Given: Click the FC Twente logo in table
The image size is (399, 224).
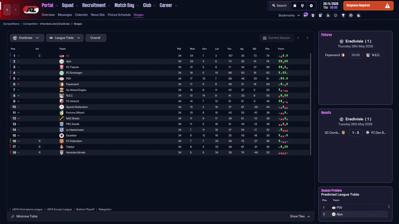Looking at the screenshot, I should (61, 67).
